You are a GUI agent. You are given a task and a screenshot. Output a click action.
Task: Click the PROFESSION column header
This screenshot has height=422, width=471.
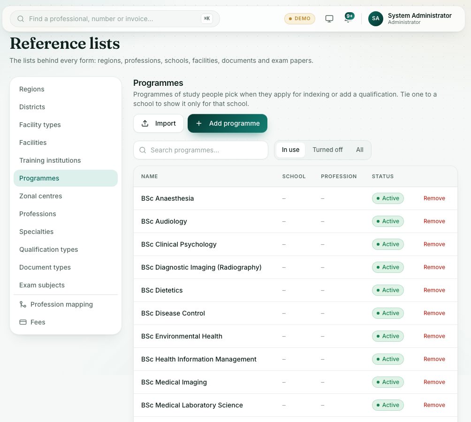click(339, 176)
